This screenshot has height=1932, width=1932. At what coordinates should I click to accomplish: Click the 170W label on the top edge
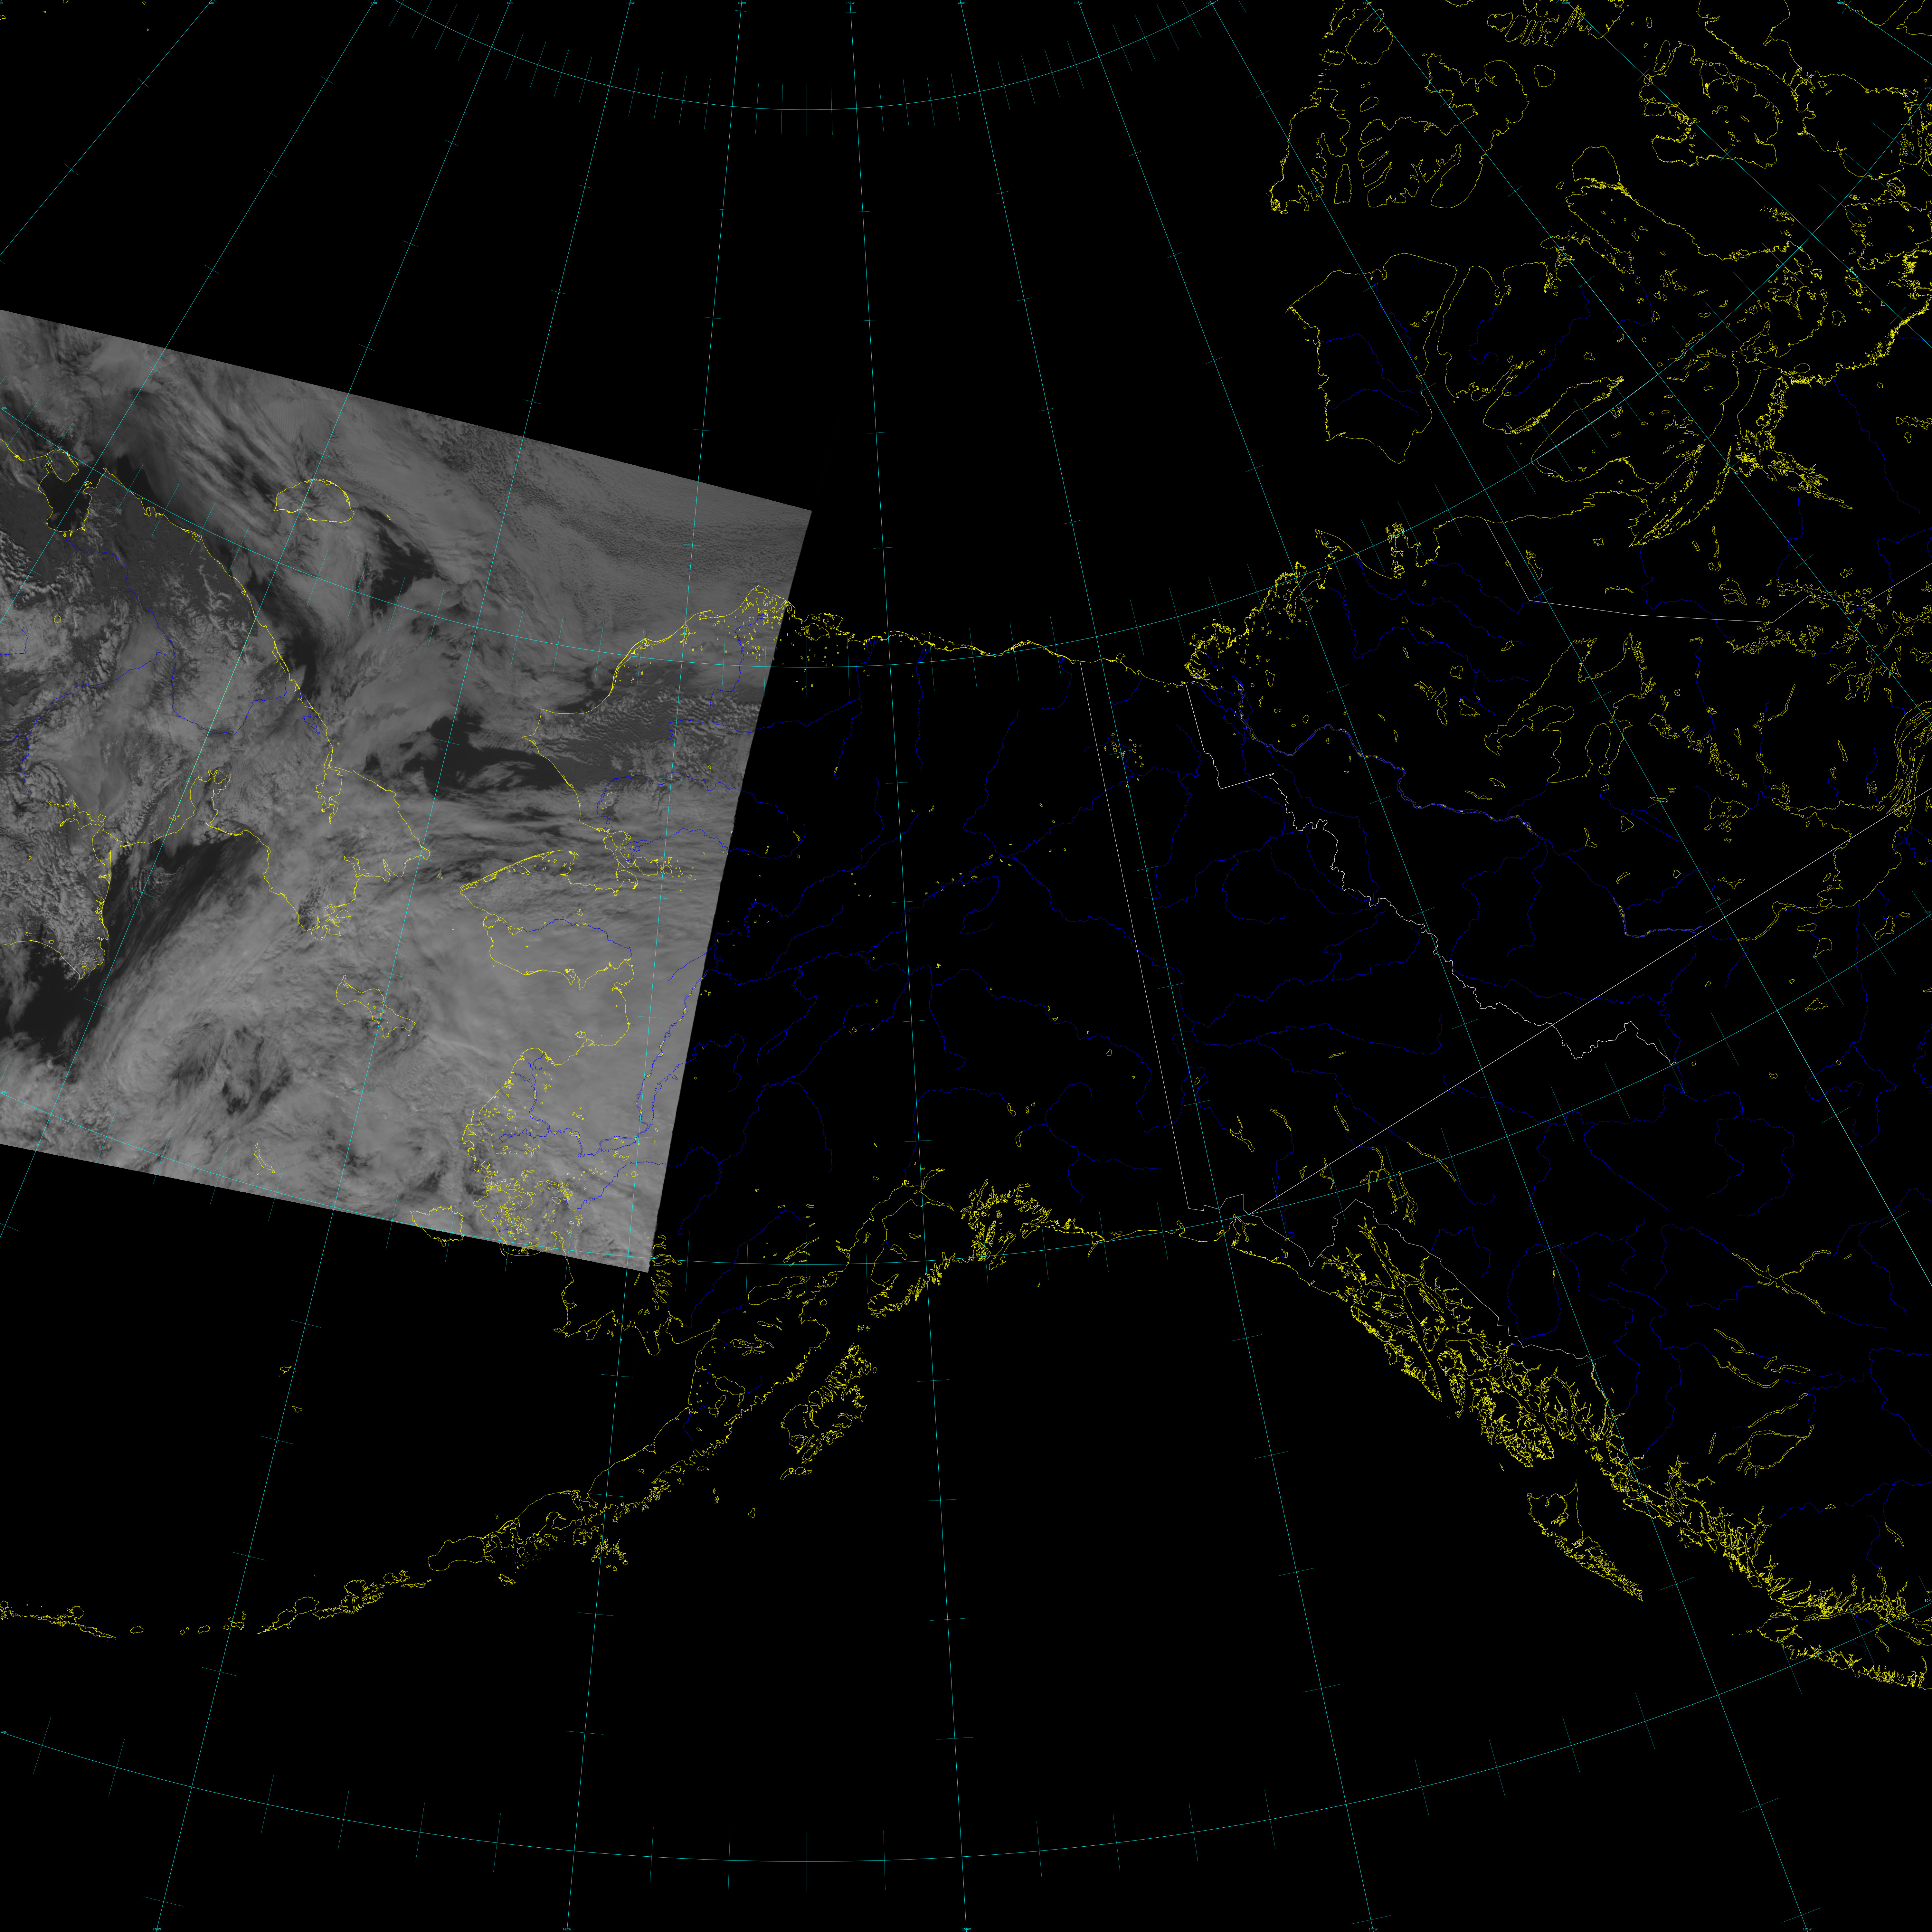(630, 3)
